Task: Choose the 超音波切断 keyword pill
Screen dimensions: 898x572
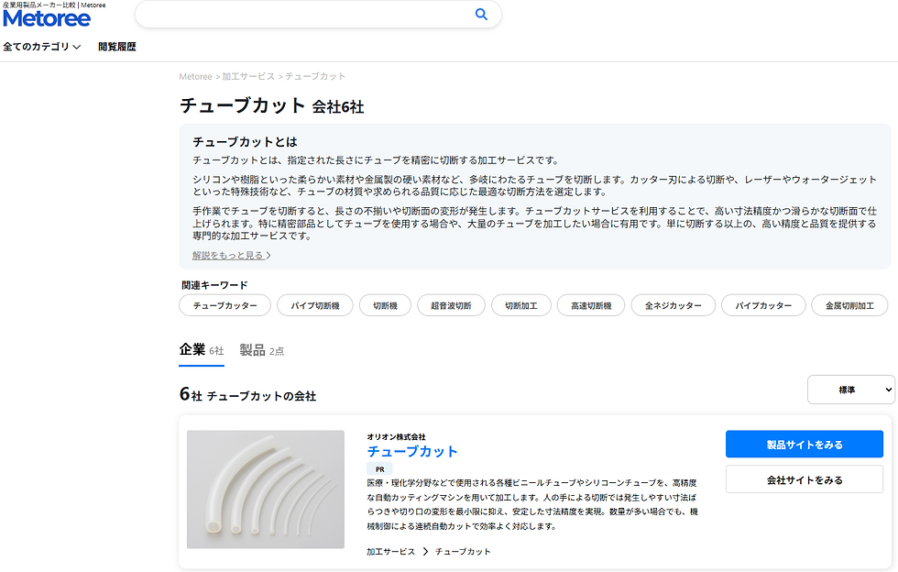Action: pyautogui.click(x=450, y=305)
